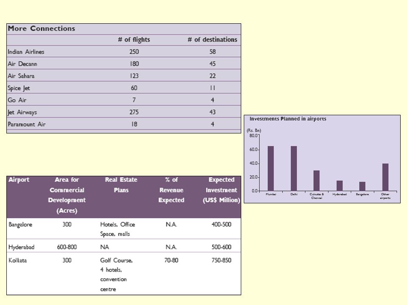Click the Investments Planned in airports title
The image size is (407, 305).
(x=288, y=119)
